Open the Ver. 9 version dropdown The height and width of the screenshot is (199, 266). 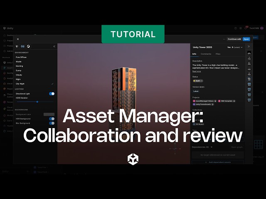pos(235,47)
